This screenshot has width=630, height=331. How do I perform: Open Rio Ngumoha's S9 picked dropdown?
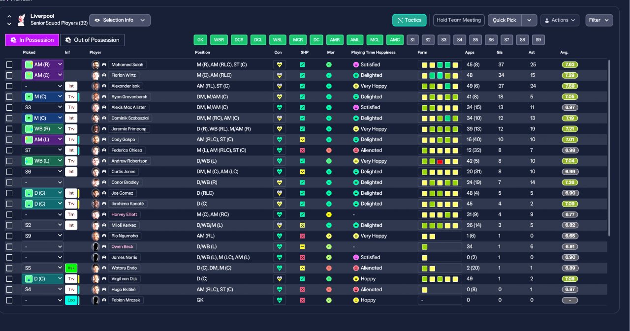43,236
